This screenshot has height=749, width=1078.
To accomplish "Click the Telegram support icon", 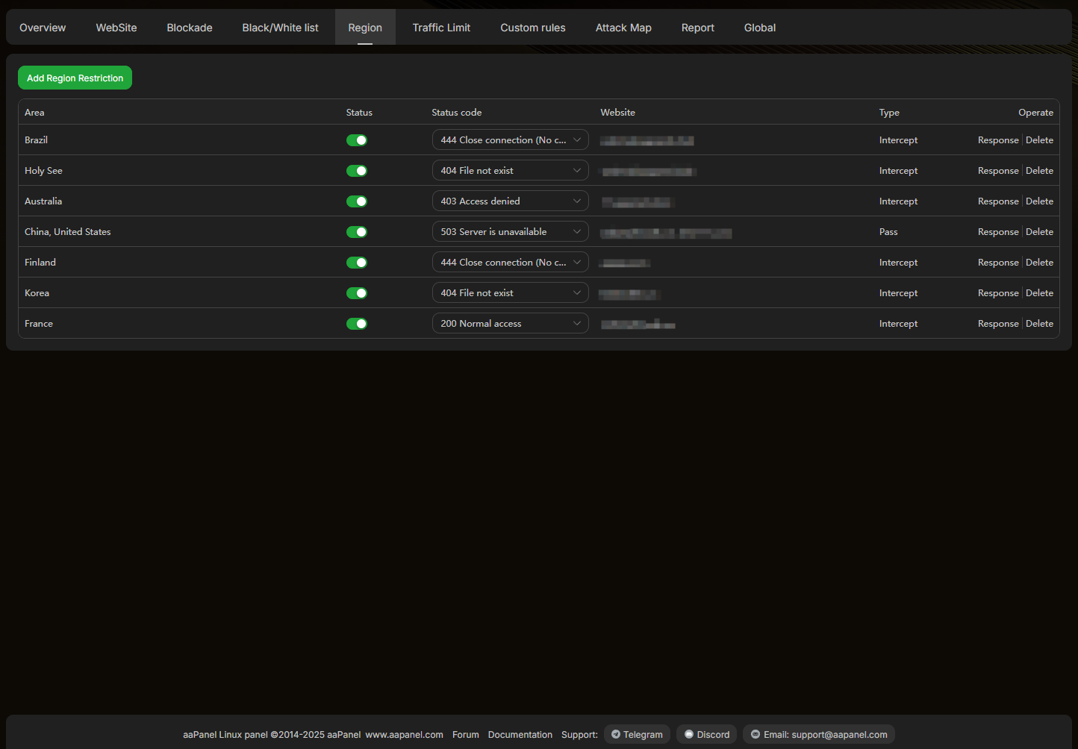I will click(x=616, y=735).
